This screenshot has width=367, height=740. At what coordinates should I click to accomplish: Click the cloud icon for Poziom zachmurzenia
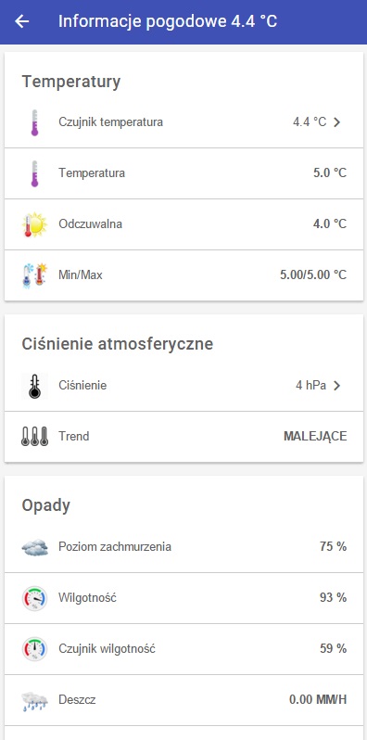pyautogui.click(x=34, y=547)
